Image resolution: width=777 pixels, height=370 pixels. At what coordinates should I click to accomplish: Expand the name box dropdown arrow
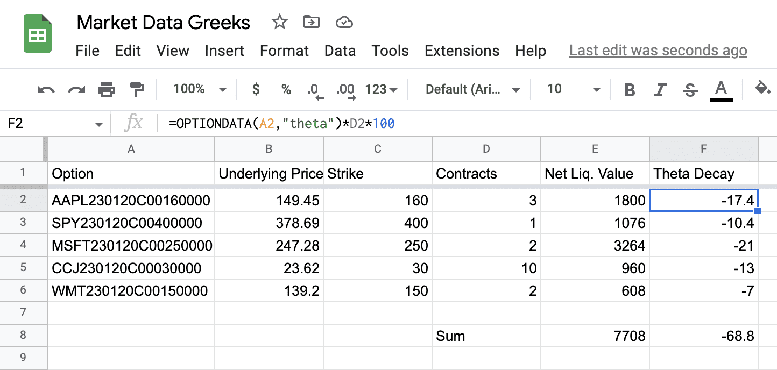98,125
